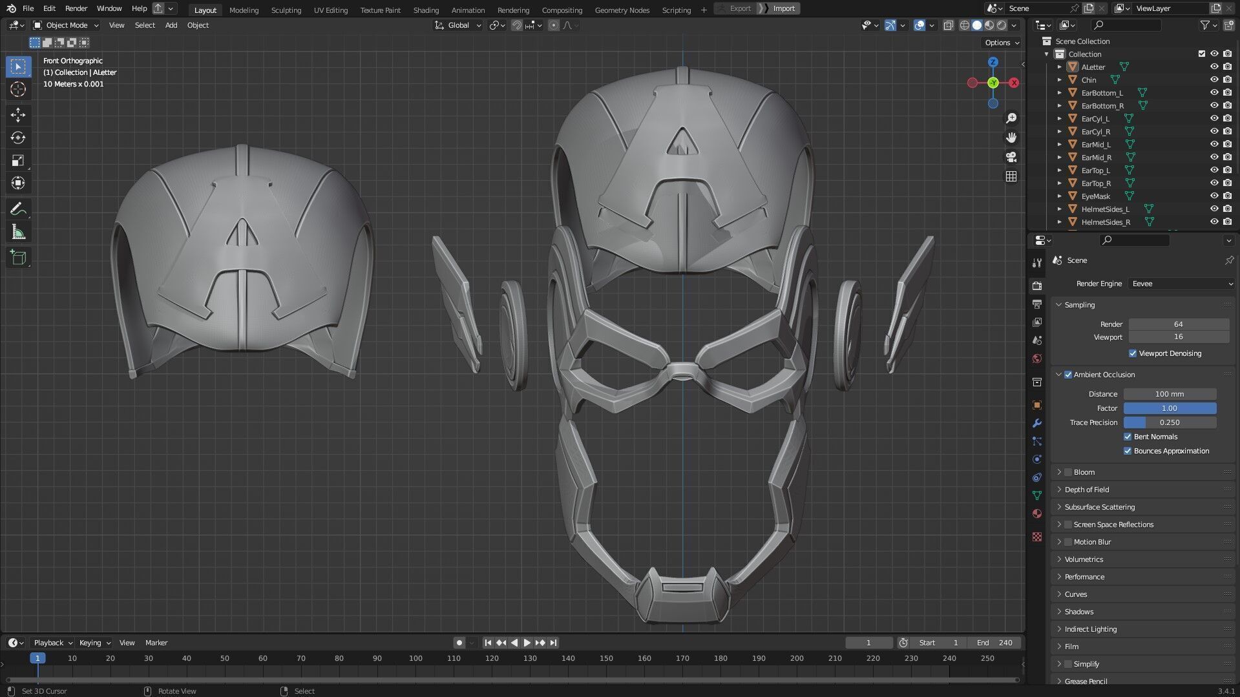The height and width of the screenshot is (697, 1240).
Task: Switch to UV Editing workspace tab
Action: pos(330,10)
